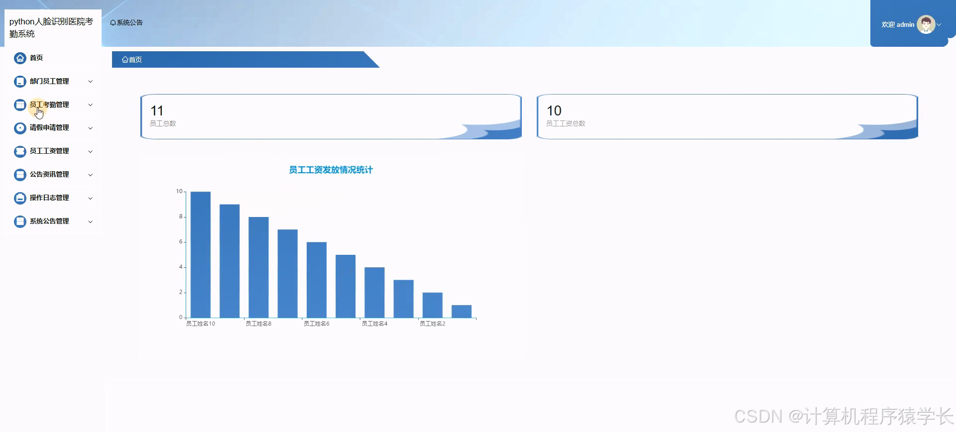
Task: Select 操作日志管理 menu label
Action: click(x=49, y=198)
